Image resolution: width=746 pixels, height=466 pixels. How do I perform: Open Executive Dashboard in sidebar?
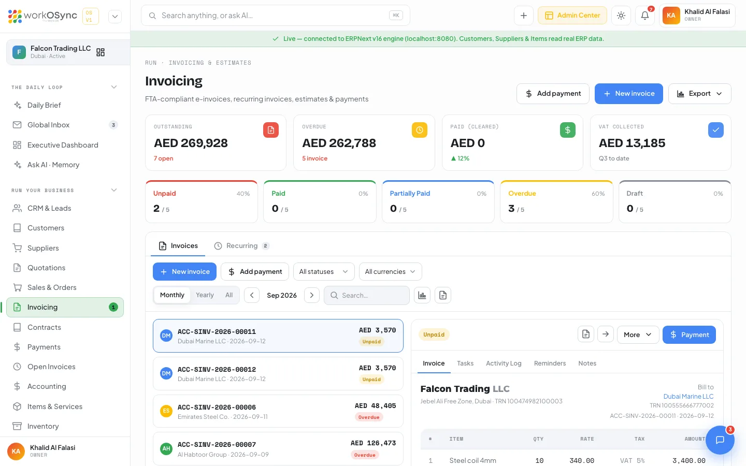pyautogui.click(x=65, y=145)
